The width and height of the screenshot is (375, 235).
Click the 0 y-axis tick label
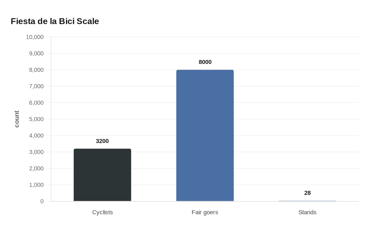pos(42,201)
